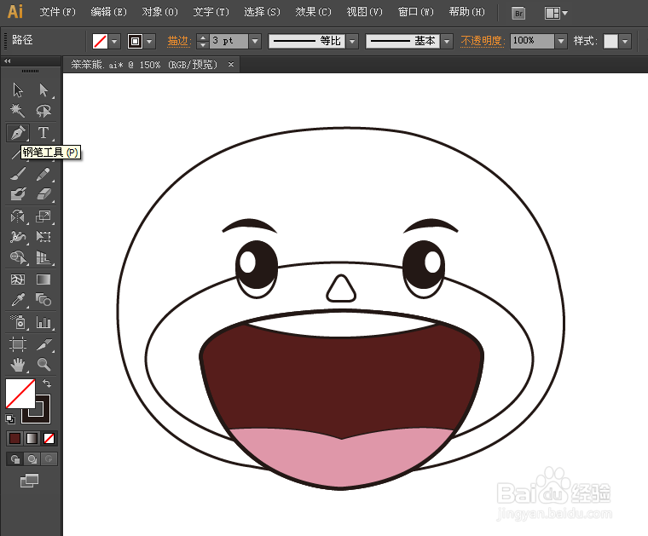Open the 效果(C) menu
The image size is (648, 536).
[x=313, y=12]
